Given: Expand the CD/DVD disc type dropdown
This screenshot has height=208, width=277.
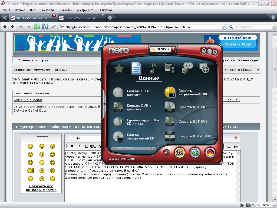Looking at the screenshot, I should (x=173, y=49).
